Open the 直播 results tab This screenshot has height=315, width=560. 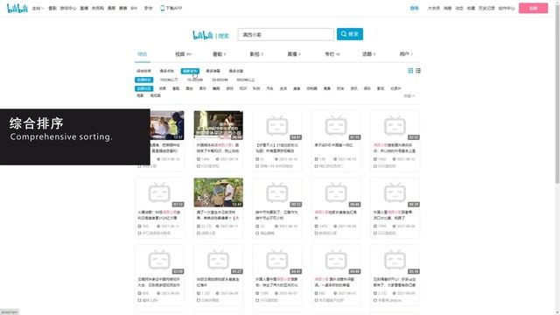(x=294, y=54)
